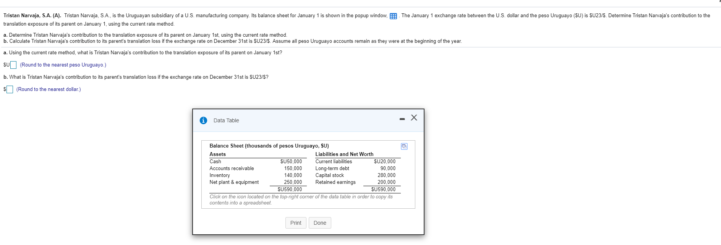Click the blue info icon beside Data Table

coord(203,120)
